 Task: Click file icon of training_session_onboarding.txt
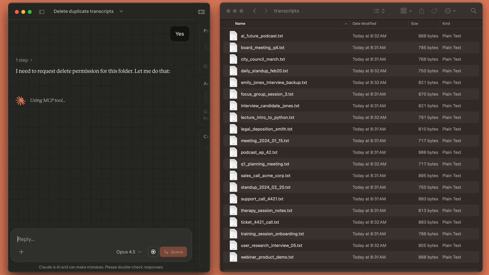pyautogui.click(x=233, y=234)
